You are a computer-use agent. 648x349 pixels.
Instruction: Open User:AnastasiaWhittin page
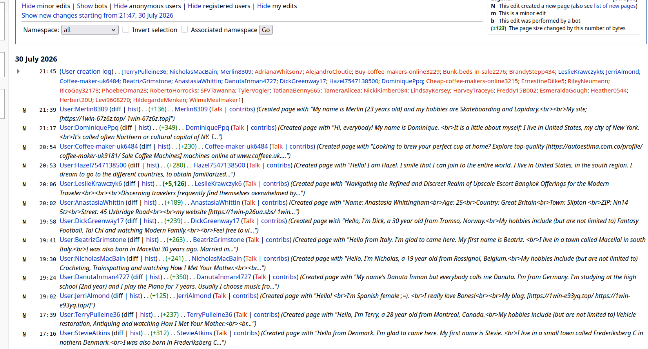(92, 202)
